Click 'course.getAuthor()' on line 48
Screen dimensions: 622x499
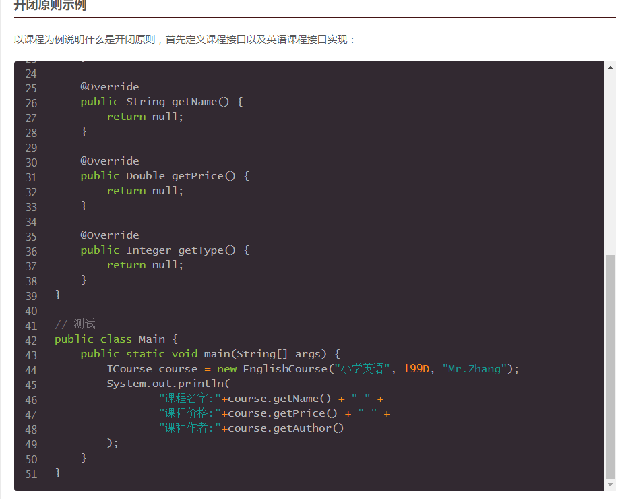[x=286, y=428]
